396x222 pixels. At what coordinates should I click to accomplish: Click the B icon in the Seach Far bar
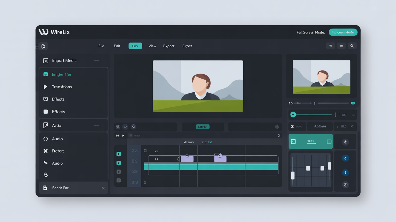(x=45, y=188)
